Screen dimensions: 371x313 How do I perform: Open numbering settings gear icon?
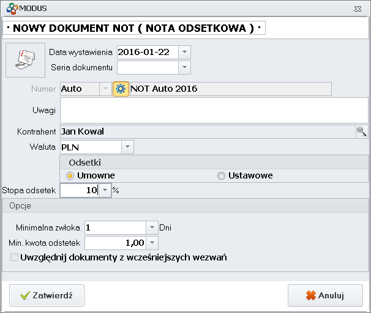pyautogui.click(x=121, y=89)
